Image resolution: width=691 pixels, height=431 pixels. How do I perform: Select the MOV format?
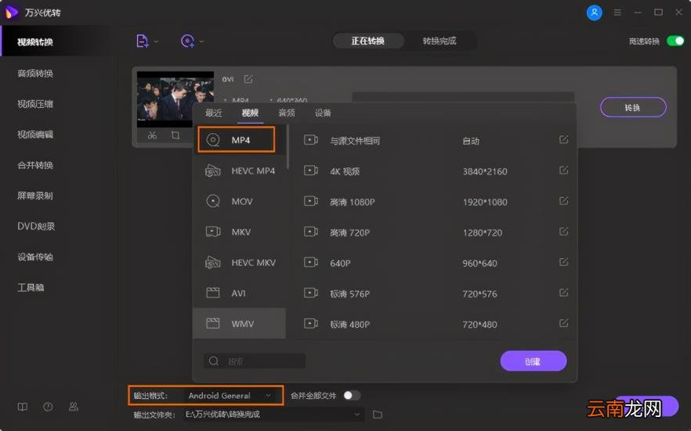pos(240,202)
